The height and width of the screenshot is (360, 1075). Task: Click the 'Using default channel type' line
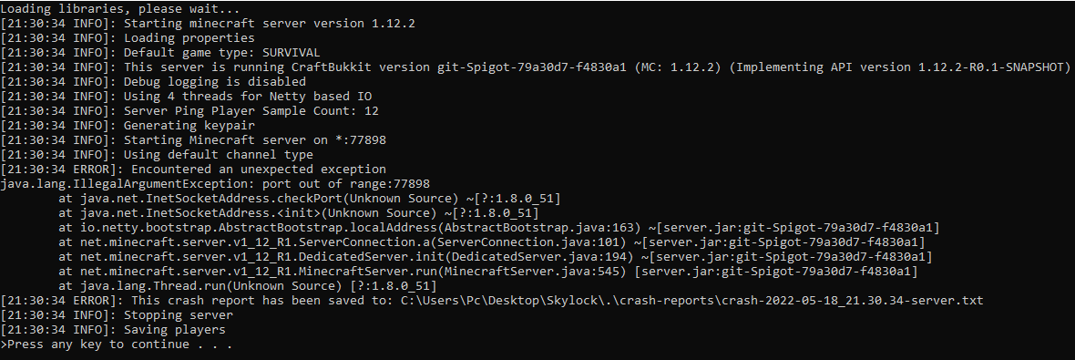pyautogui.click(x=157, y=154)
